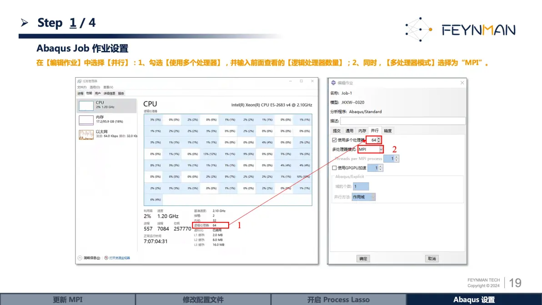Click into the 描述 description field
The image size is (542, 305).
pos(403,121)
